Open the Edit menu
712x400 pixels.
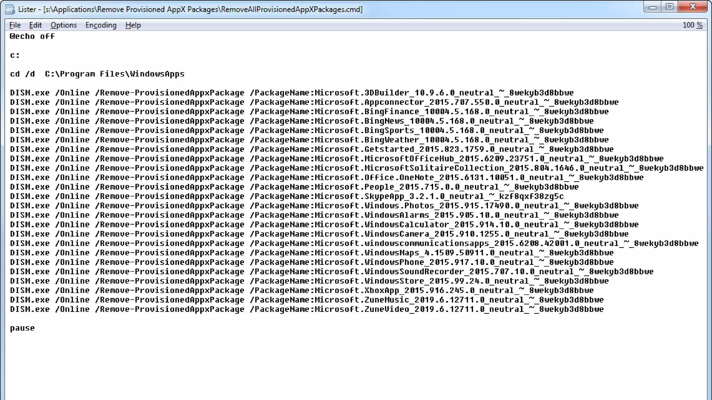(x=35, y=25)
